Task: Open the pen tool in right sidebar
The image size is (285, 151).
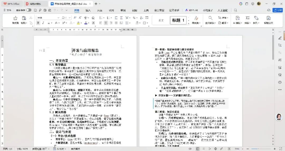Action: point(280,38)
